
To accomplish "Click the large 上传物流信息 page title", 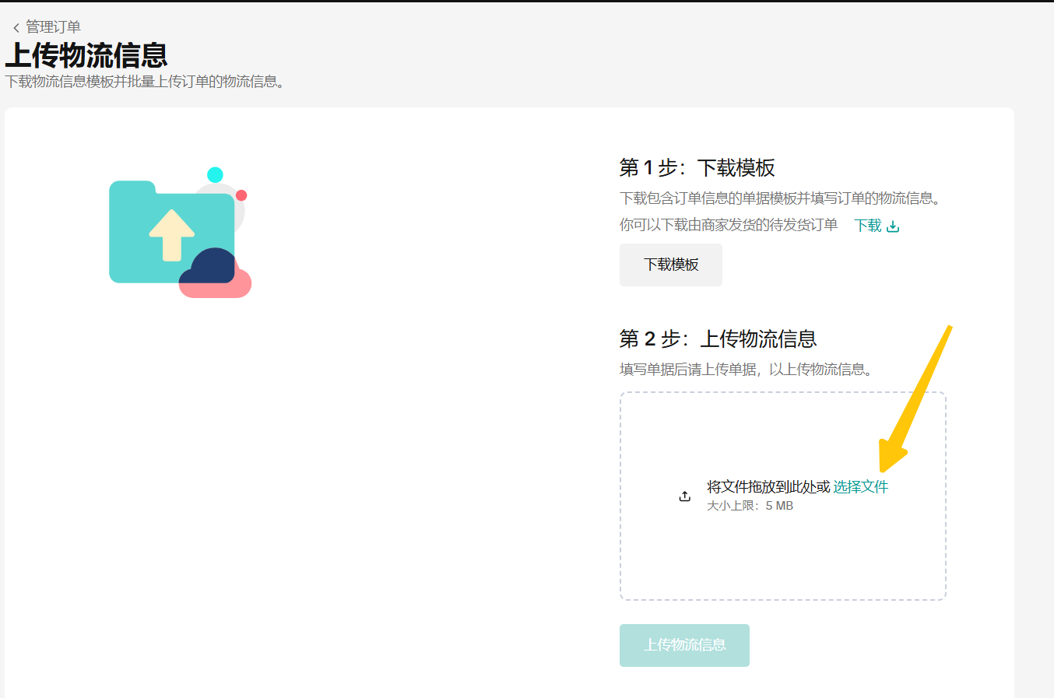I will point(86,55).
